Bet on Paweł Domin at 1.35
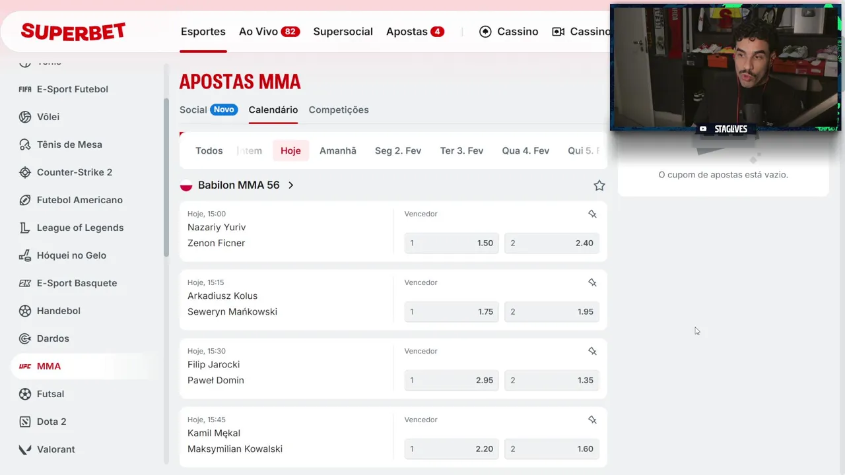845x475 pixels. pyautogui.click(x=552, y=380)
